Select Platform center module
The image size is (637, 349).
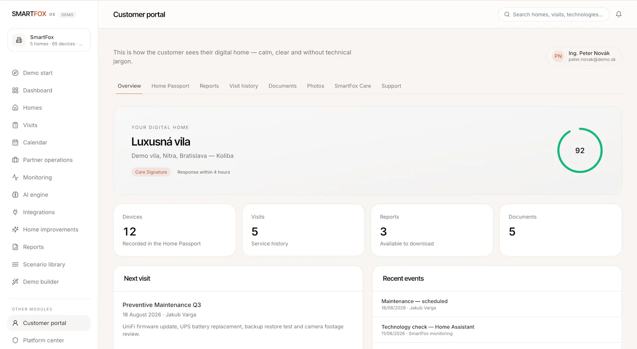point(49,340)
